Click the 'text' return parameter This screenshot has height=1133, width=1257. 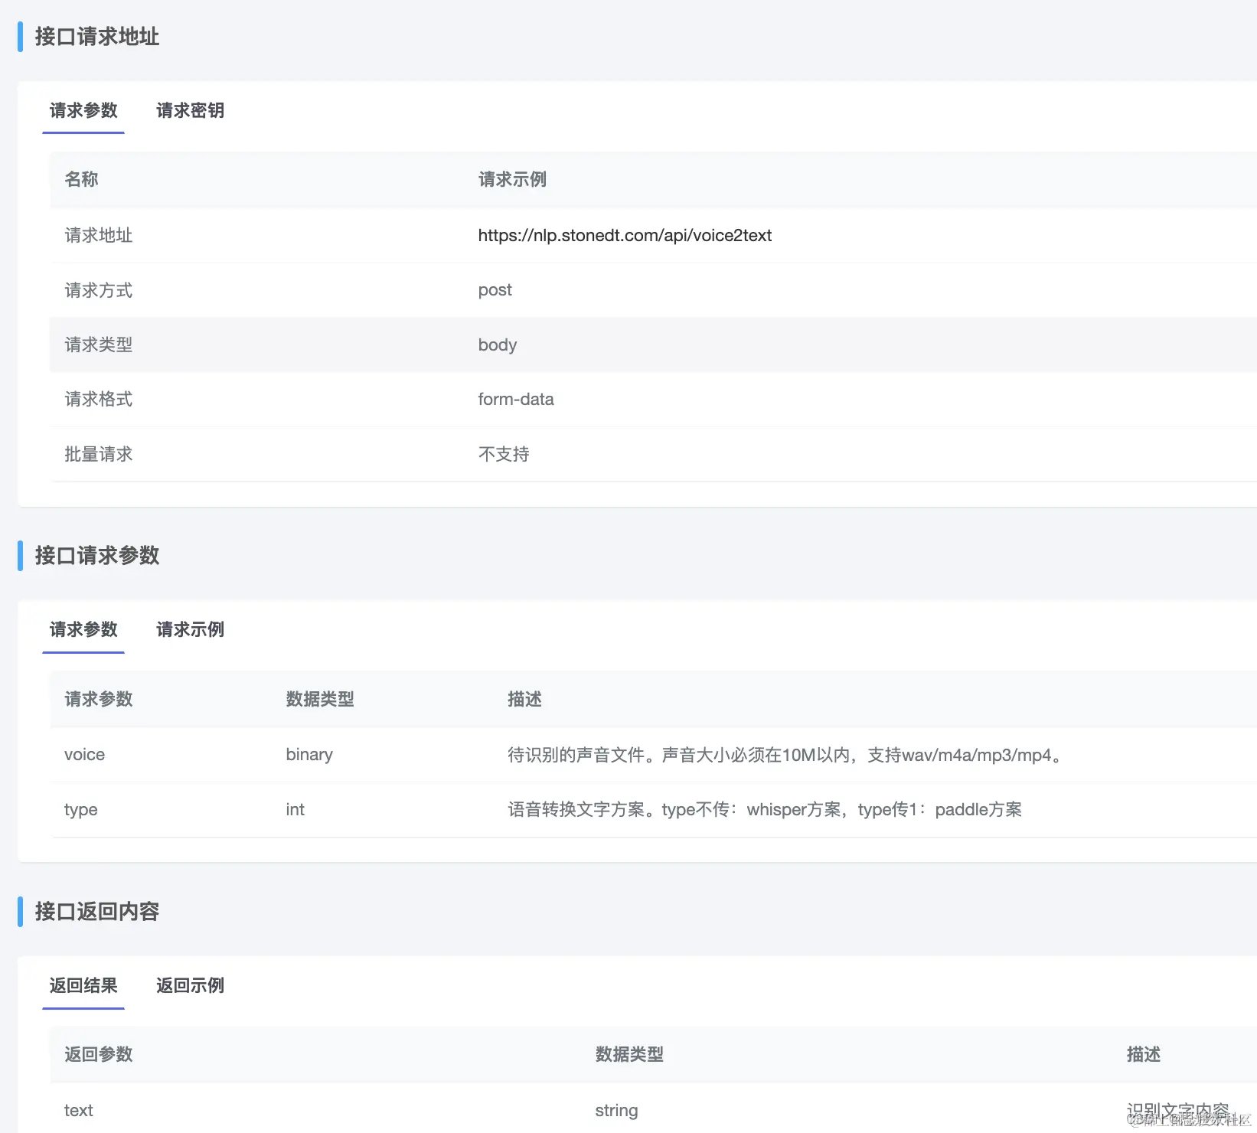78,1110
